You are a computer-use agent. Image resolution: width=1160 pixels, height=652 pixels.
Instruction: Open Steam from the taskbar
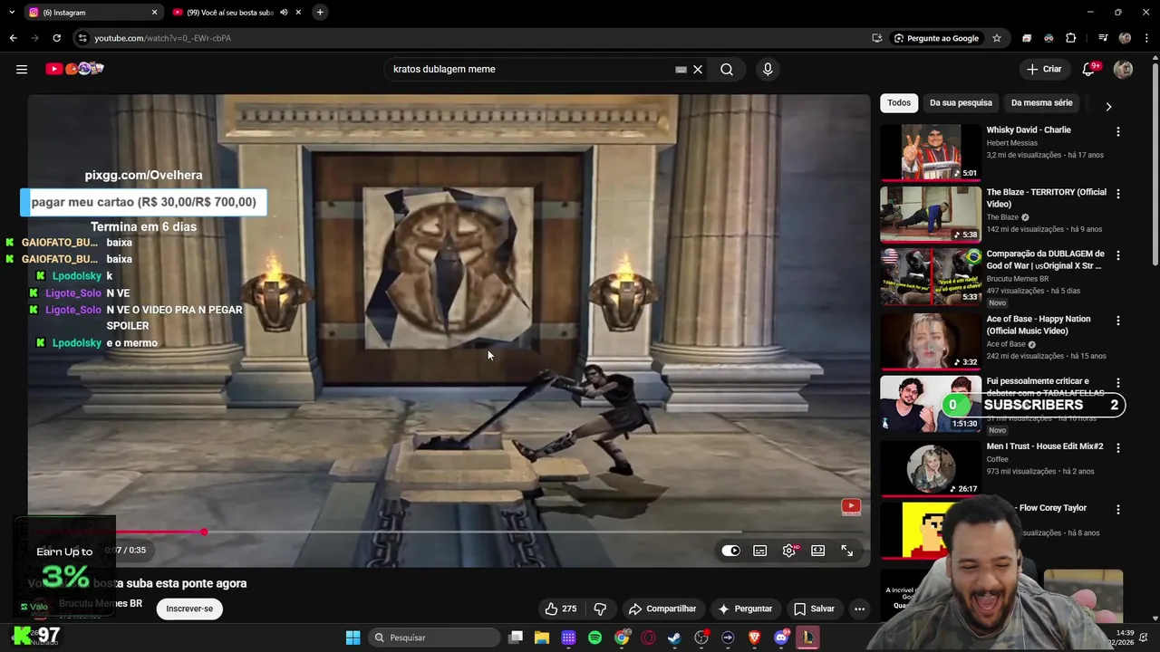674,638
